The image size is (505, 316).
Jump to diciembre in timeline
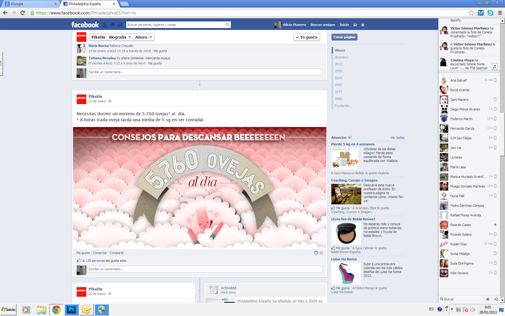click(x=341, y=57)
